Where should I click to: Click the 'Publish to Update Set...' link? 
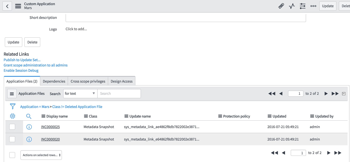pos(22,60)
